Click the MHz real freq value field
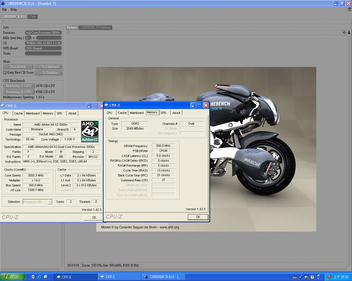 point(49,38)
